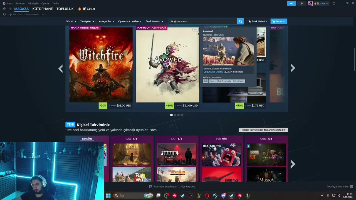Reload the store page
The height and width of the screenshot is (200, 356).
(4, 14)
